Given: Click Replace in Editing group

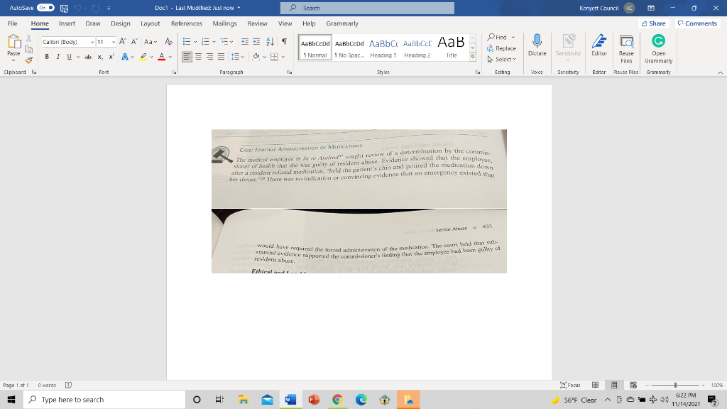Looking at the screenshot, I should click(502, 48).
